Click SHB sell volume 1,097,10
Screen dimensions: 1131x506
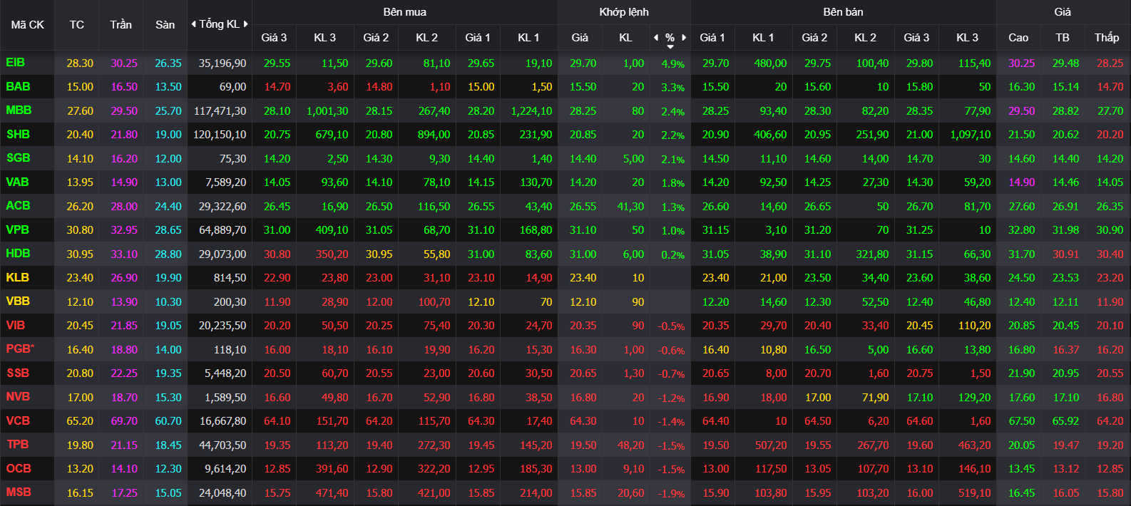(971, 135)
